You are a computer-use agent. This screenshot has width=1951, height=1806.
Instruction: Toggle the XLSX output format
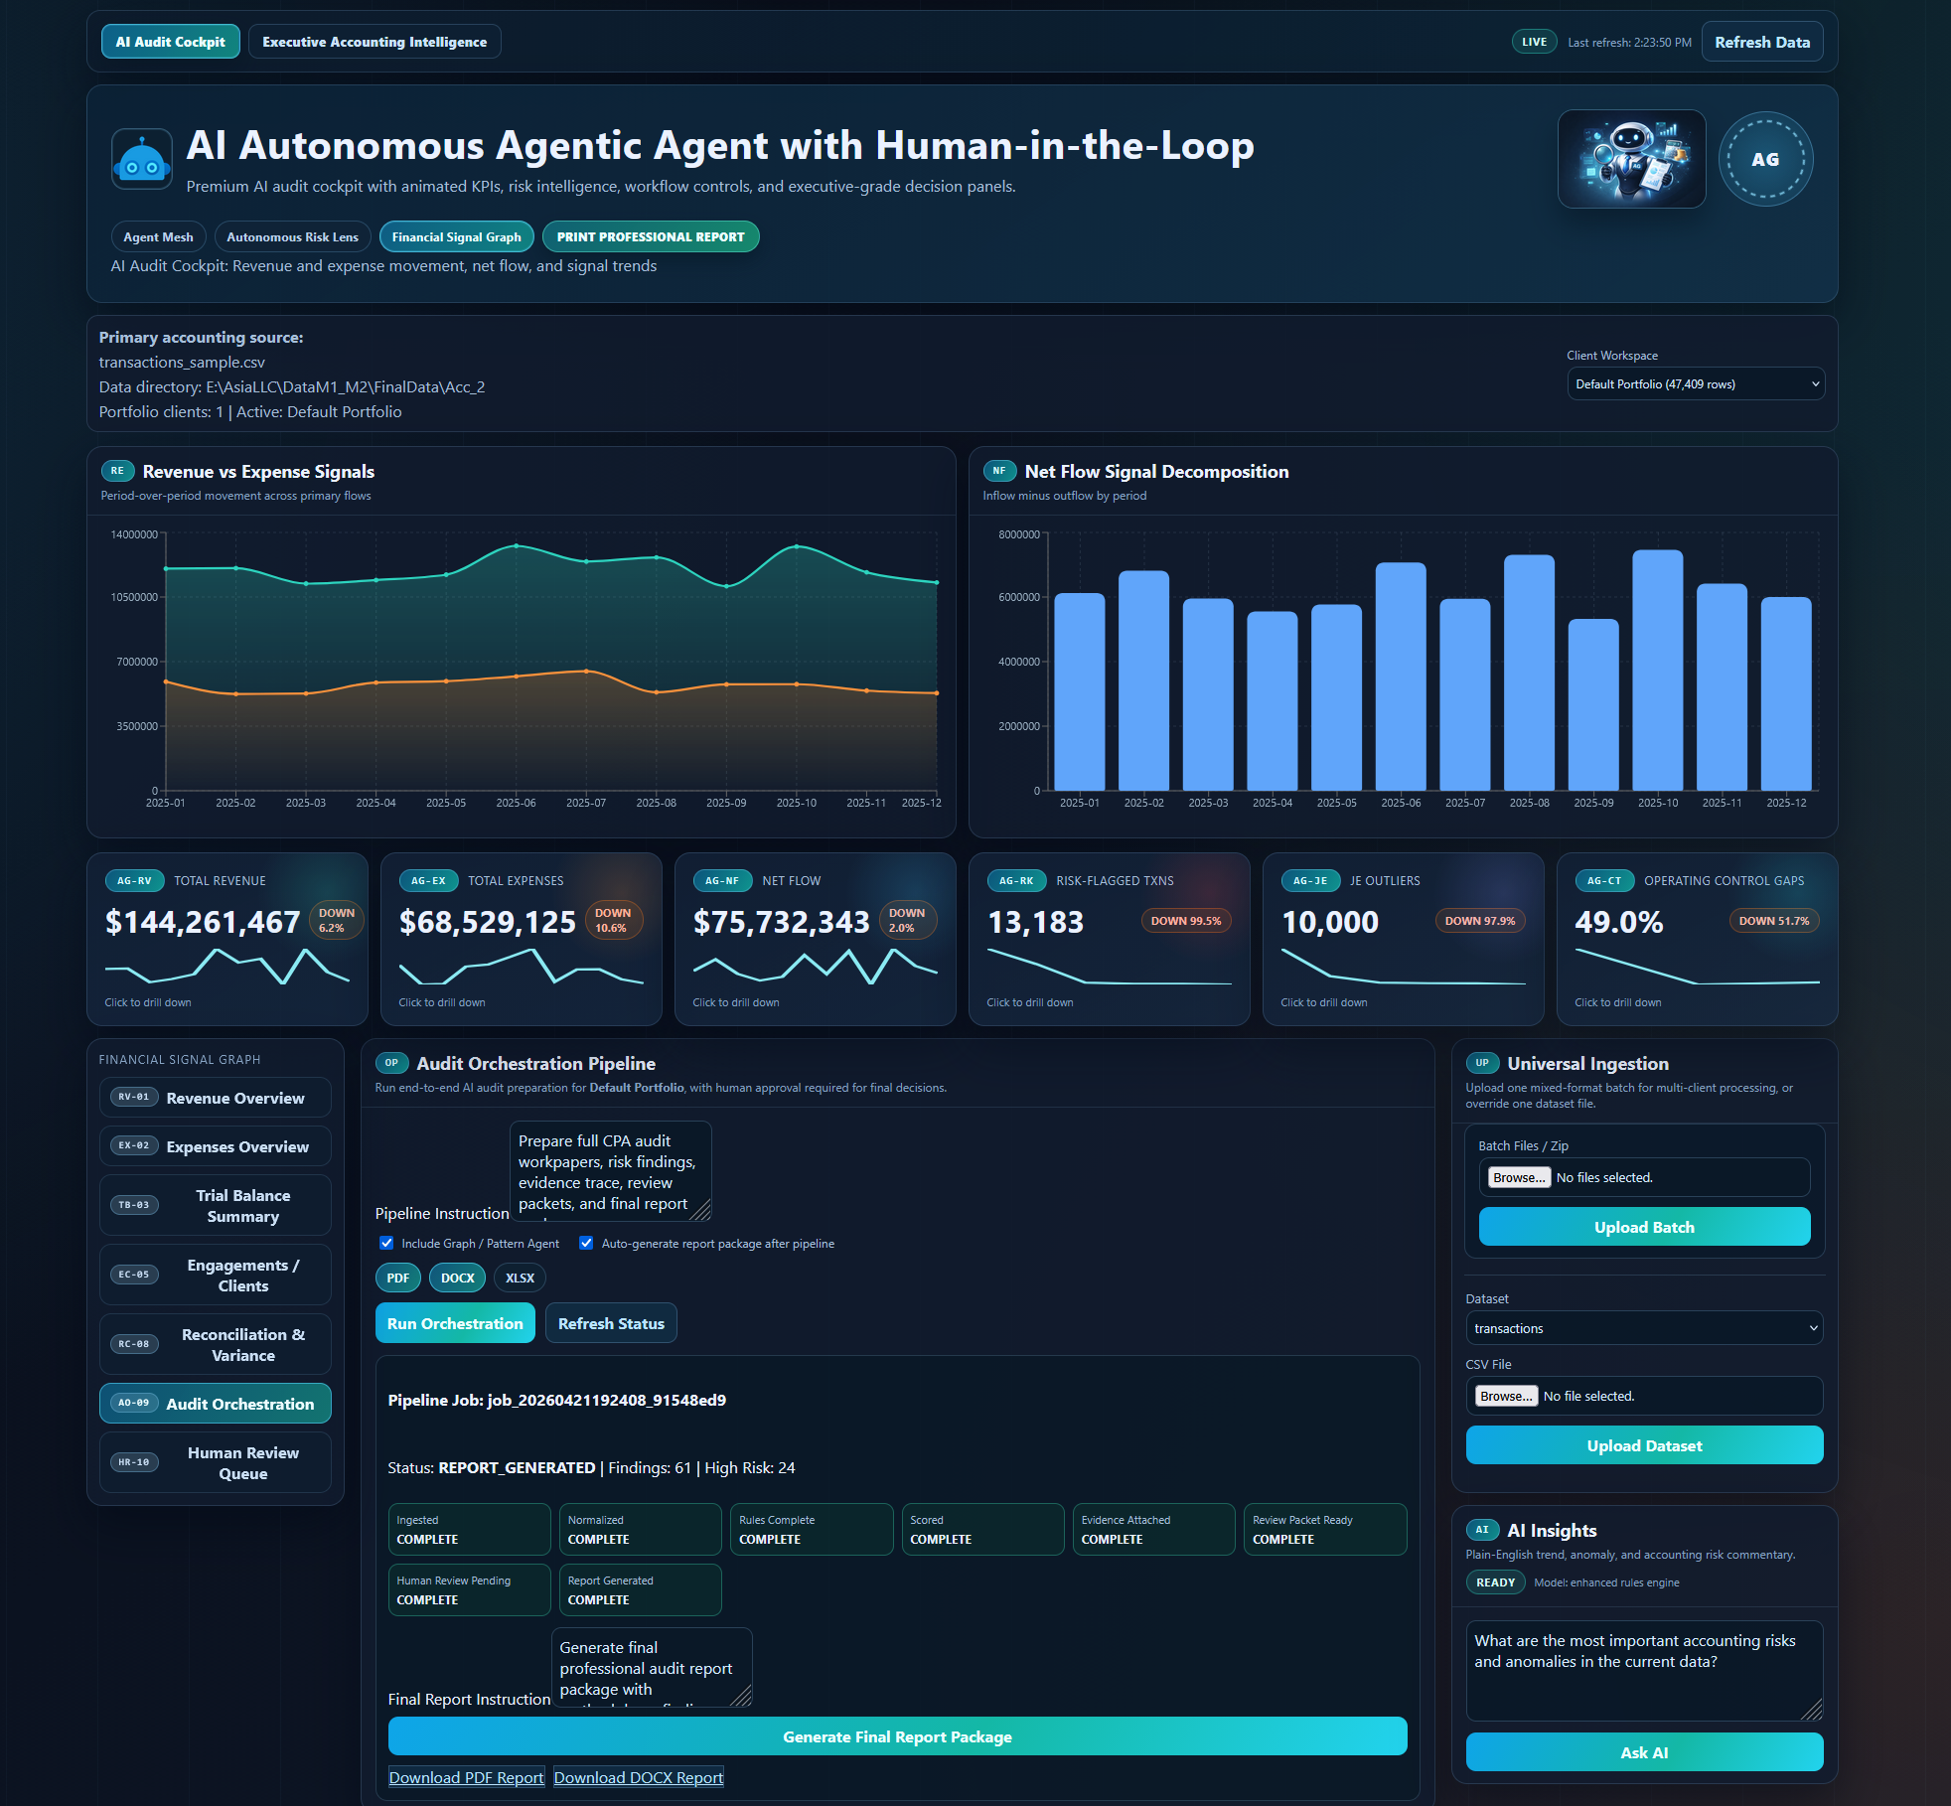tap(520, 1278)
